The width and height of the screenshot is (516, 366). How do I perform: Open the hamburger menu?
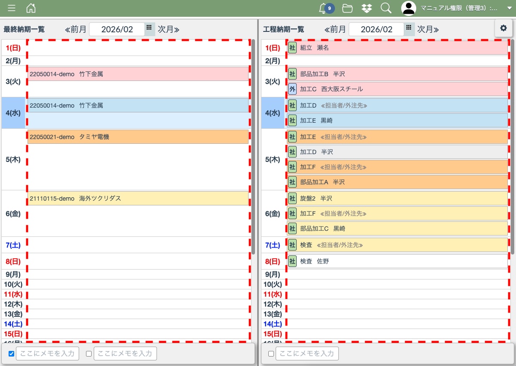point(12,8)
